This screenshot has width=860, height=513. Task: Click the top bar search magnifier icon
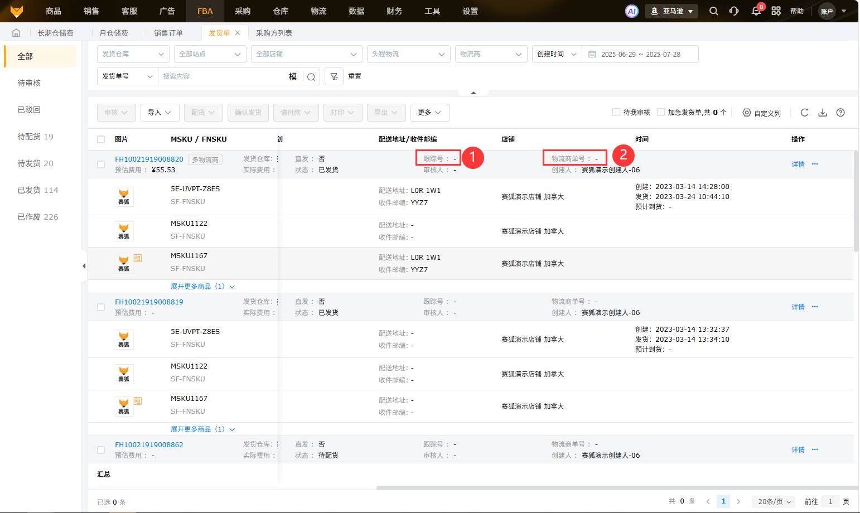click(713, 11)
